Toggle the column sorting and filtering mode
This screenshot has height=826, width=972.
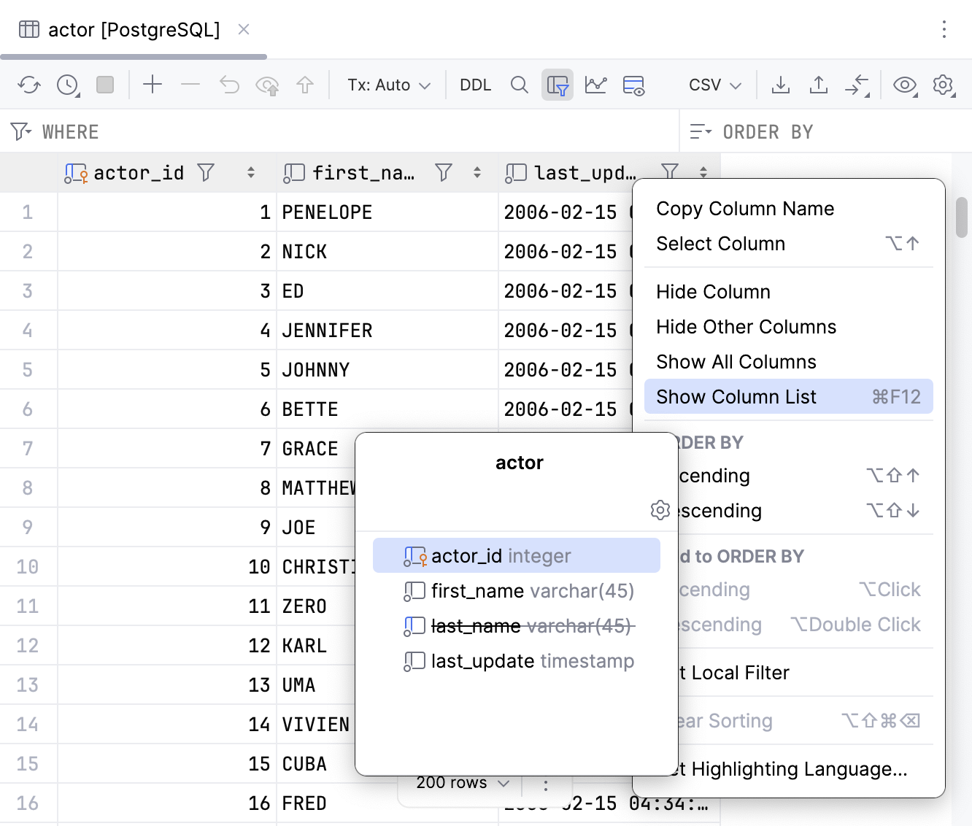(x=558, y=85)
